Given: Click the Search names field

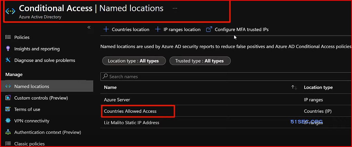Looking at the screenshot, I should [226, 76].
